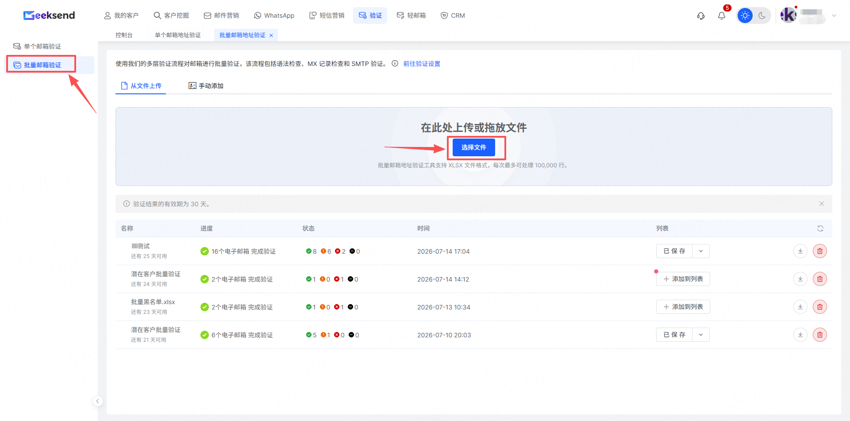The height and width of the screenshot is (421, 850).
Task: Select 手动添加 tab
Action: [x=206, y=85]
